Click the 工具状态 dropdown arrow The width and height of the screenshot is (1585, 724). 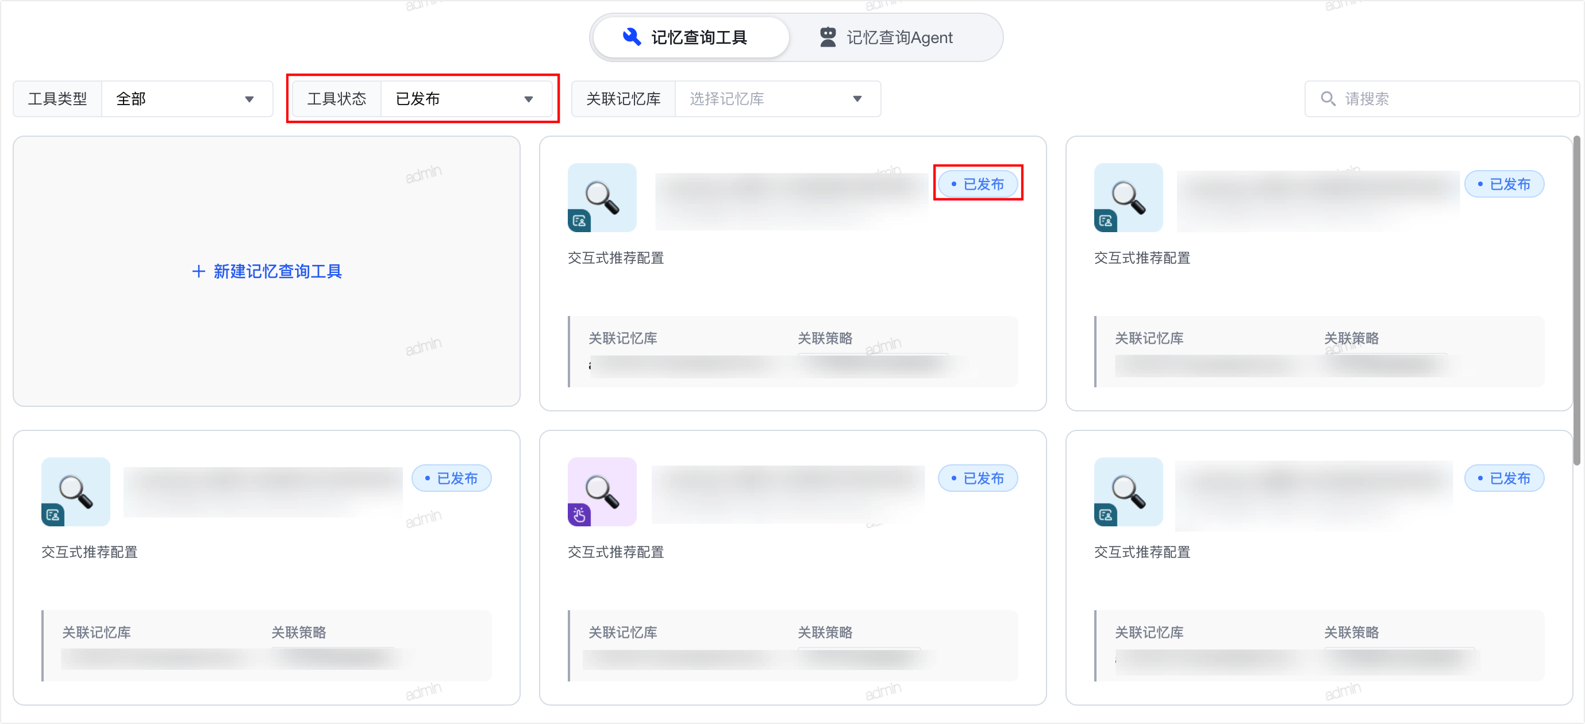pyautogui.click(x=529, y=99)
